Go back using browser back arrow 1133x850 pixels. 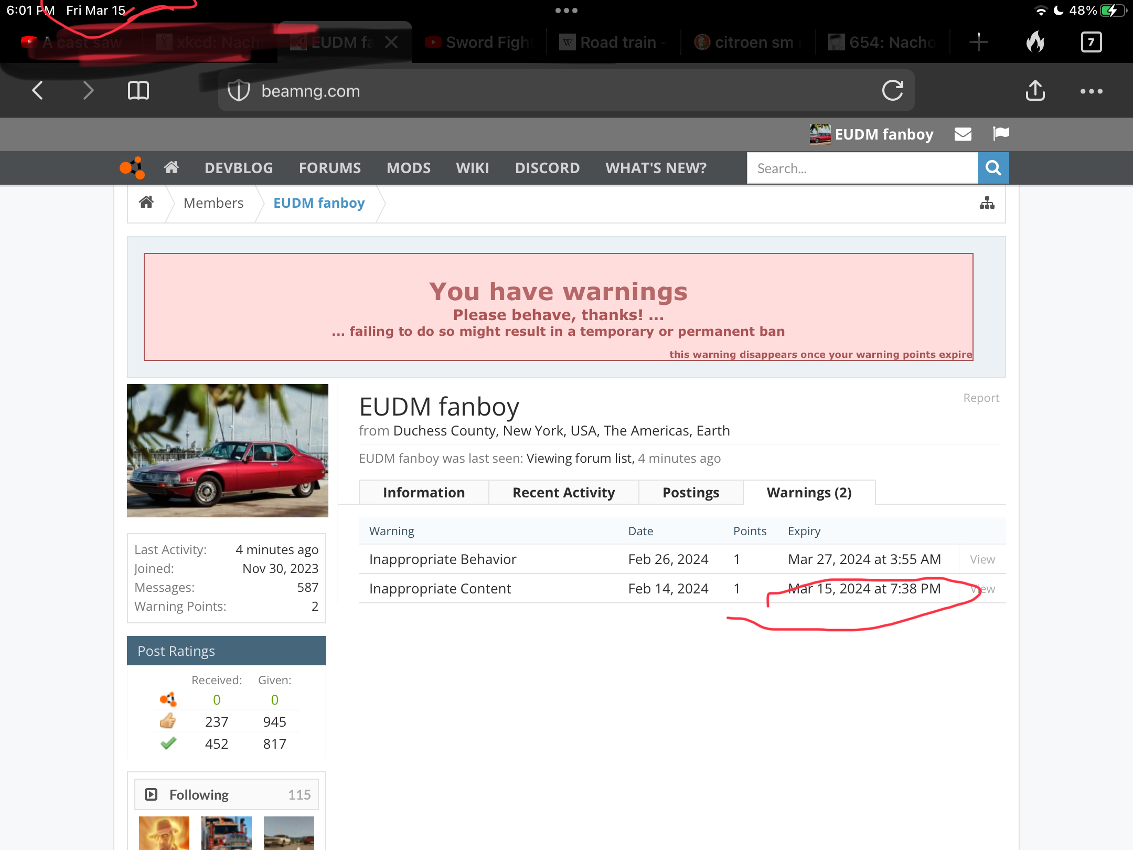37,91
